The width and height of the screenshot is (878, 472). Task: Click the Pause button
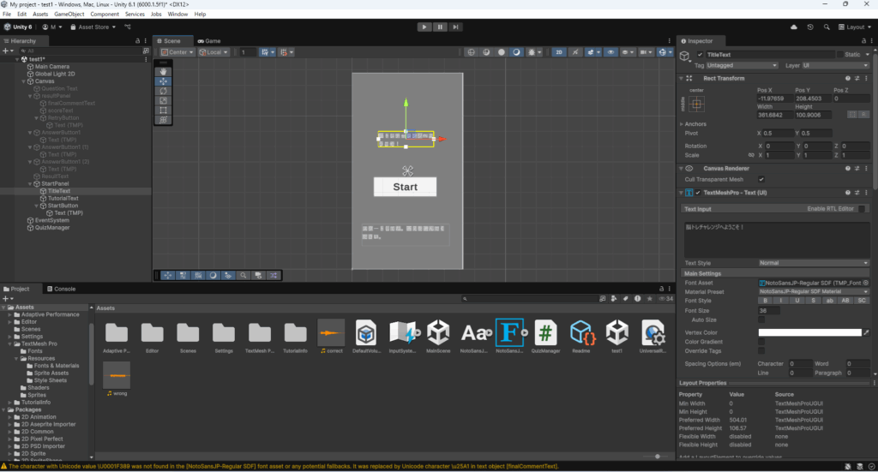440,27
